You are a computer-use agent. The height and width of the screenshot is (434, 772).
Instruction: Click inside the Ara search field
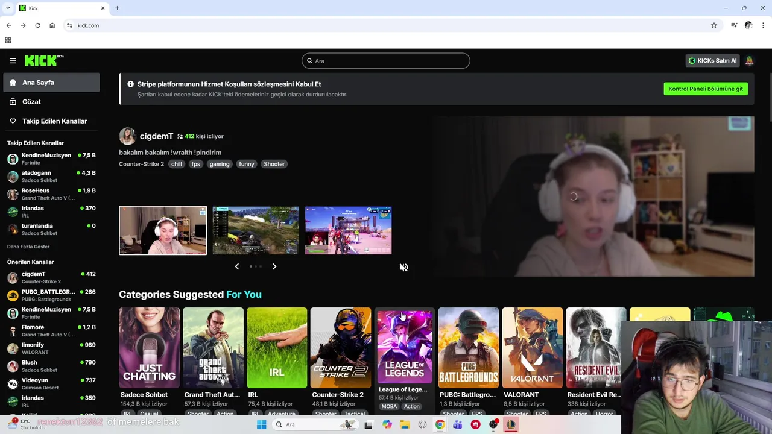(386, 61)
